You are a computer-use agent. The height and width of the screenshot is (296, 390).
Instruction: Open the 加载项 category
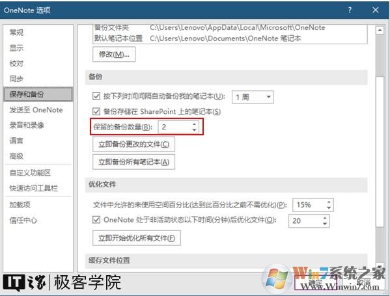20,205
